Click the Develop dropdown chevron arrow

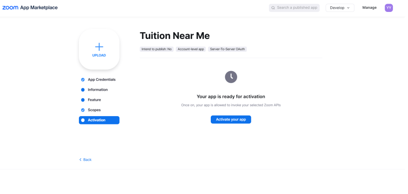(348, 8)
